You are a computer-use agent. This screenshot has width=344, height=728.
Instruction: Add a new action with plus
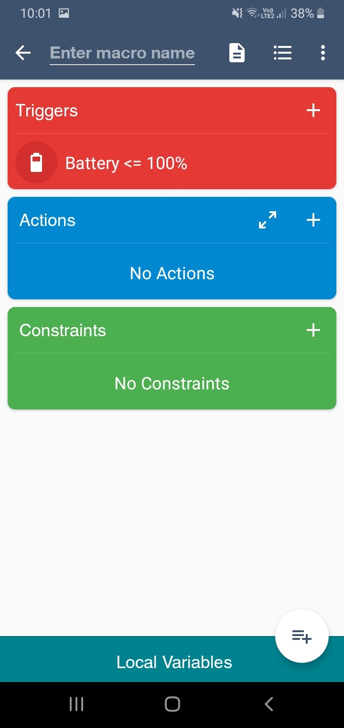click(313, 220)
